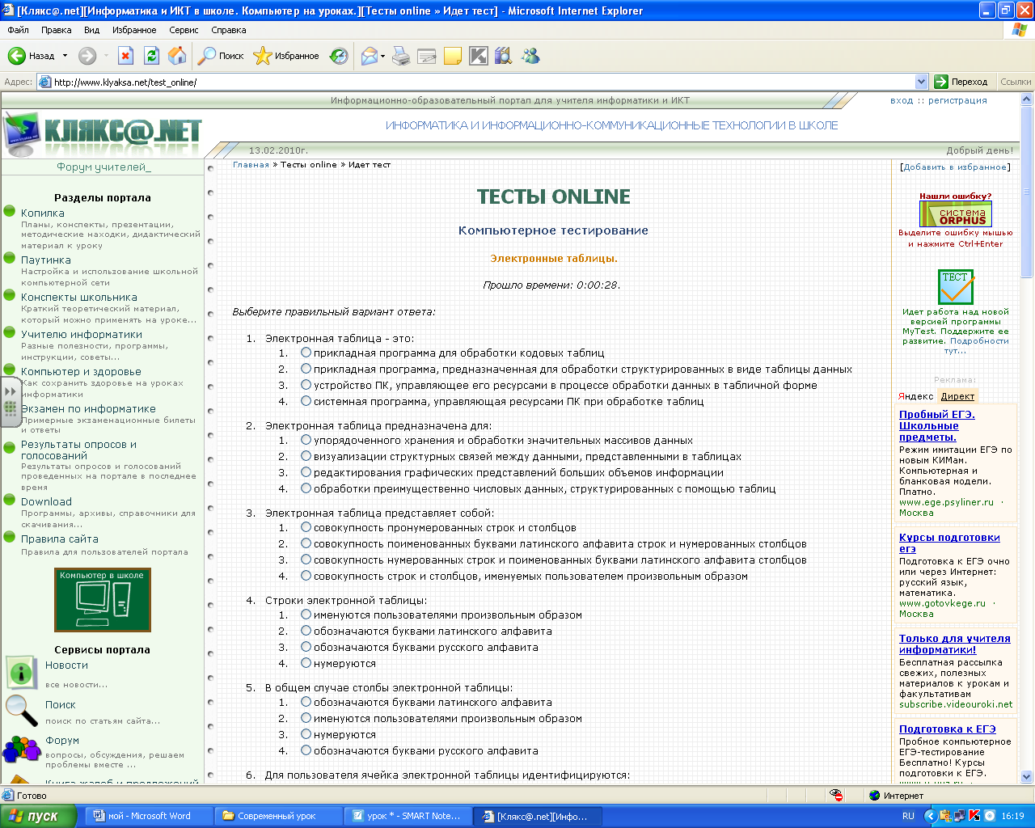Open the Mail icon dropdown arrow
Screen dimensions: 1035x828
[382, 56]
